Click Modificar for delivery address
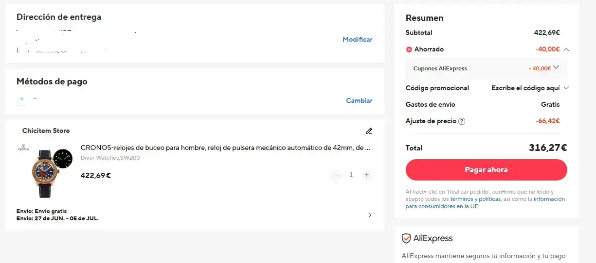The image size is (596, 263). pos(358,39)
